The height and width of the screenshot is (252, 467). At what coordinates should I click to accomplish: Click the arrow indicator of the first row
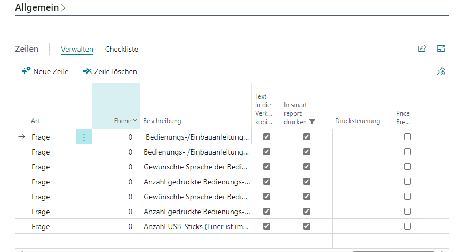pyautogui.click(x=21, y=137)
